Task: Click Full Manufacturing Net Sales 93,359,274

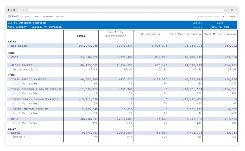Action: coord(193,46)
